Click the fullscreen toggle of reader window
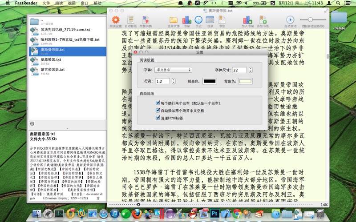The width and height of the screenshot is (356, 222). coord(326,11)
